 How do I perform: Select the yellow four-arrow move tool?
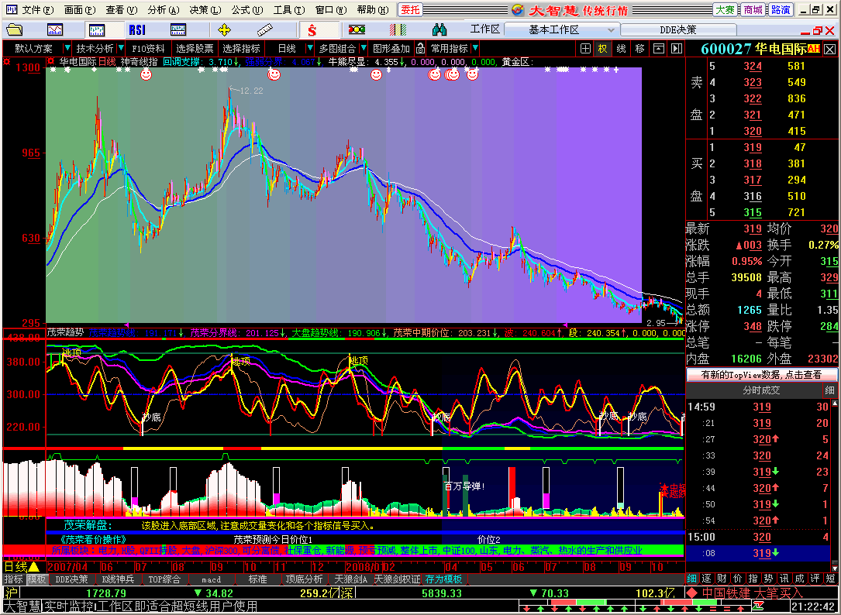click(x=224, y=30)
